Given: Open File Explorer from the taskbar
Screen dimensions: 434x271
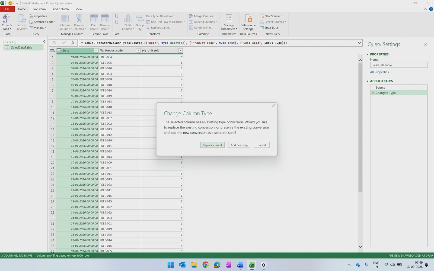Looking at the screenshot, I should point(194,265).
